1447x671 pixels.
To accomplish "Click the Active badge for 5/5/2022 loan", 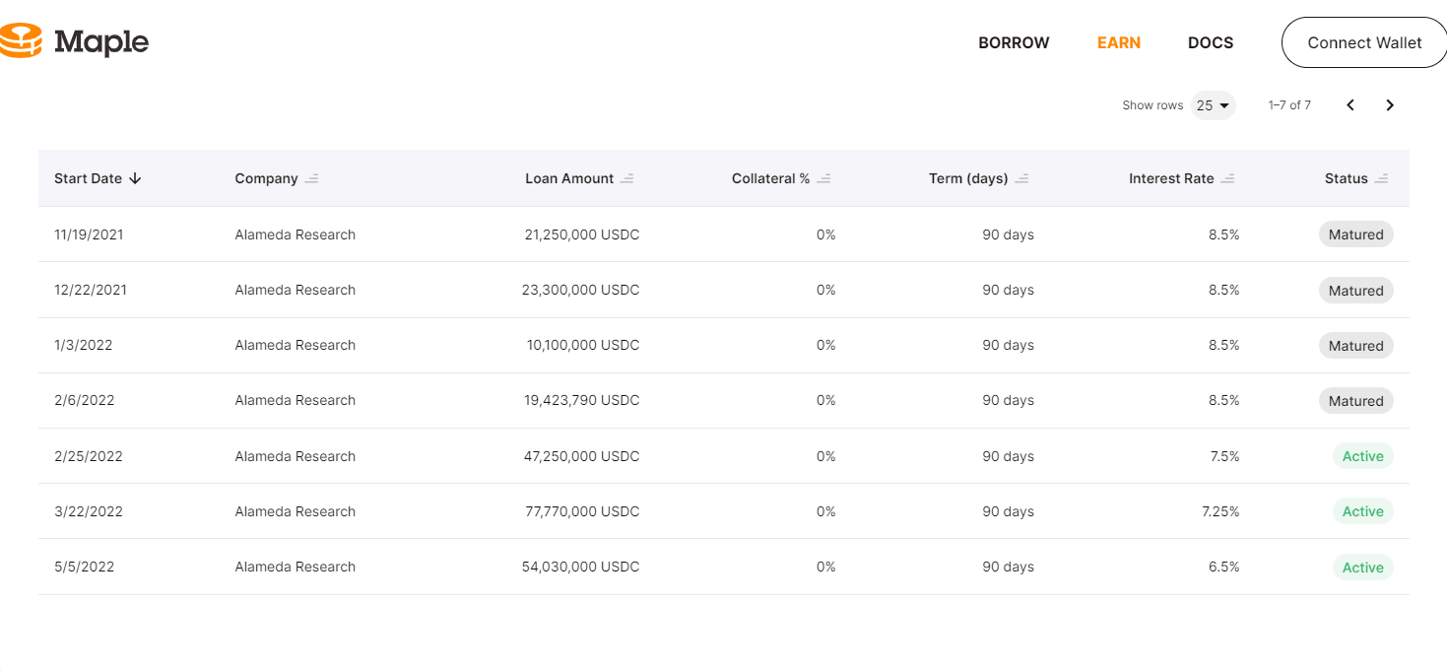I will pyautogui.click(x=1362, y=568).
